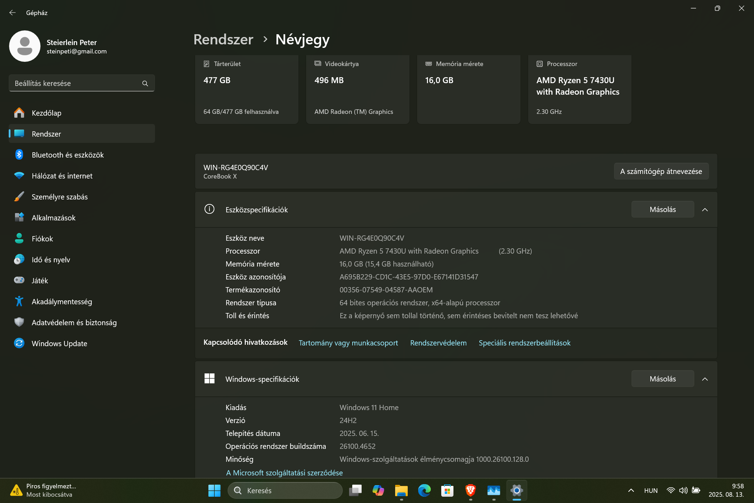Open Hálózat és internet settings

[x=82, y=176]
